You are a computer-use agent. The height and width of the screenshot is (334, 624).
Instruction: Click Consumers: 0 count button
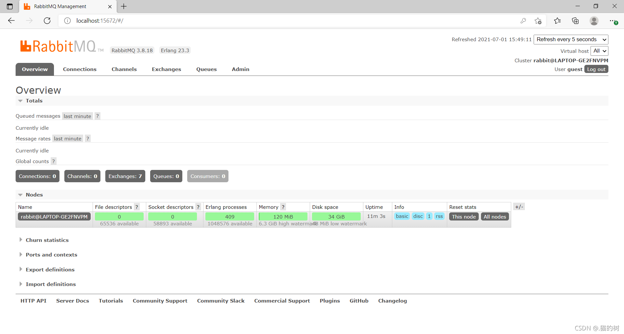pyautogui.click(x=208, y=176)
